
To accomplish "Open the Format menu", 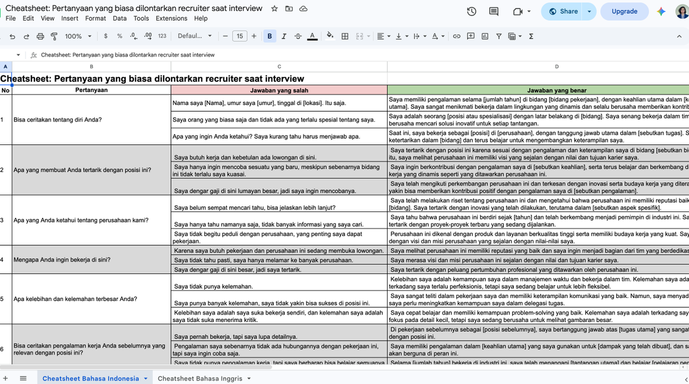I will [95, 18].
